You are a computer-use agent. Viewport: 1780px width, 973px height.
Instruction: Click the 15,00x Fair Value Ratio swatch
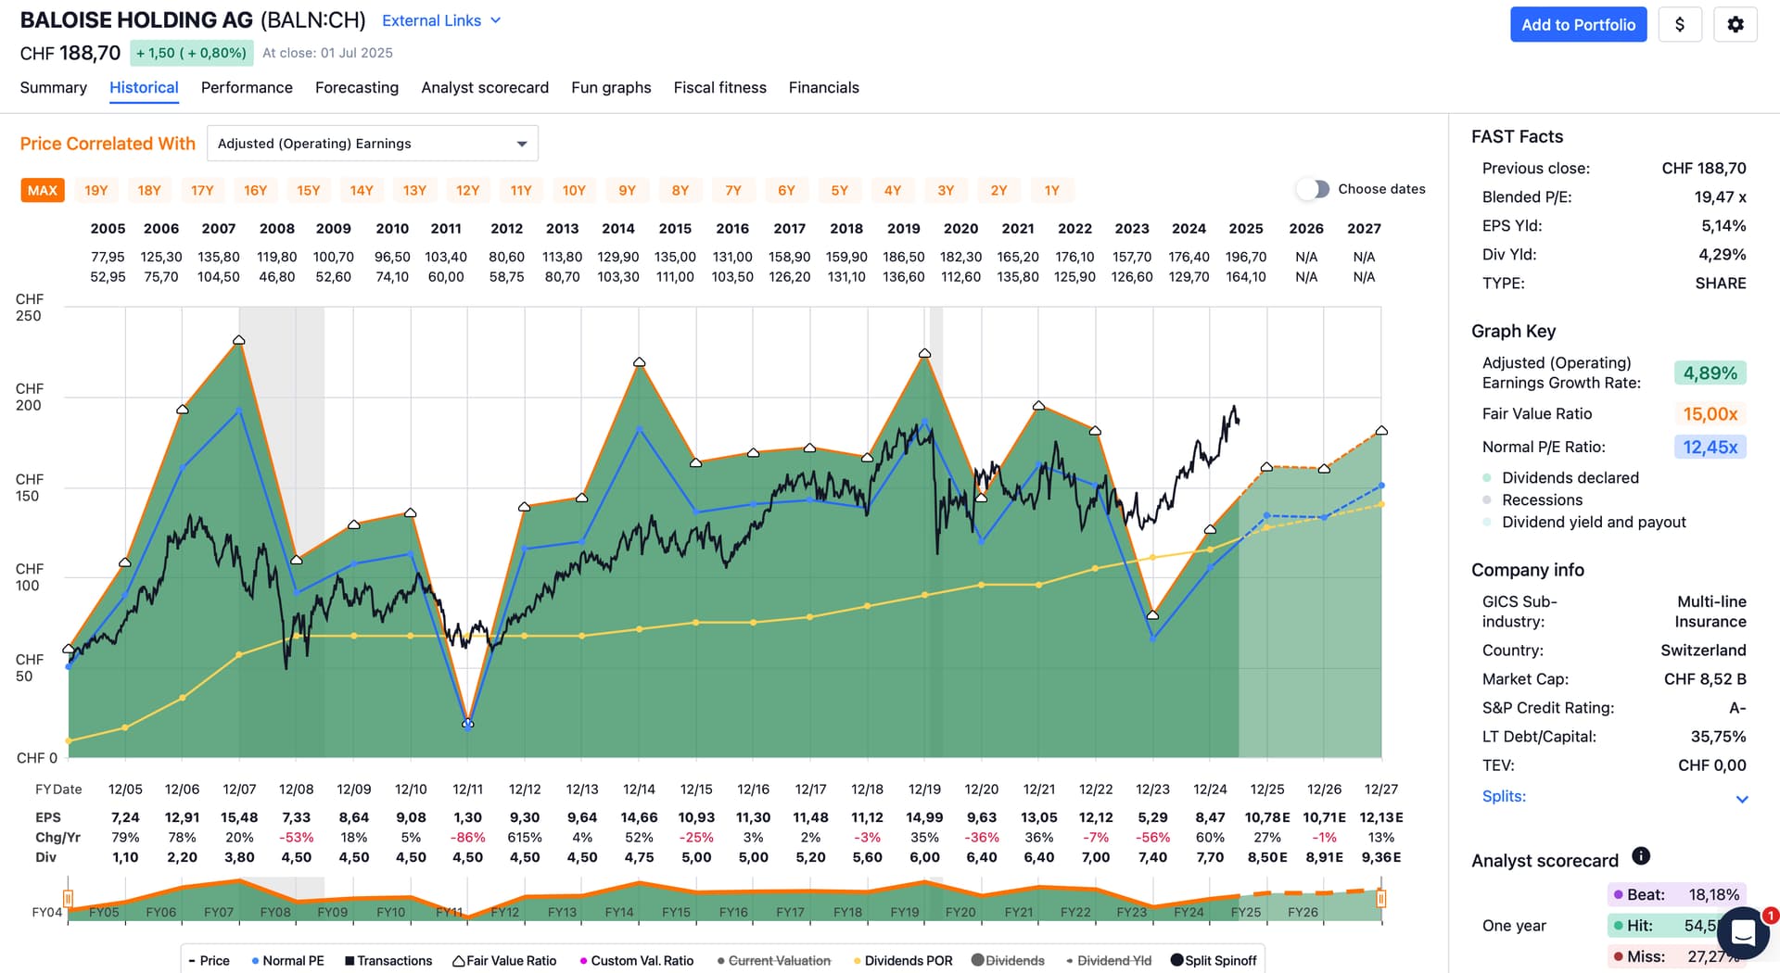pyautogui.click(x=1710, y=414)
